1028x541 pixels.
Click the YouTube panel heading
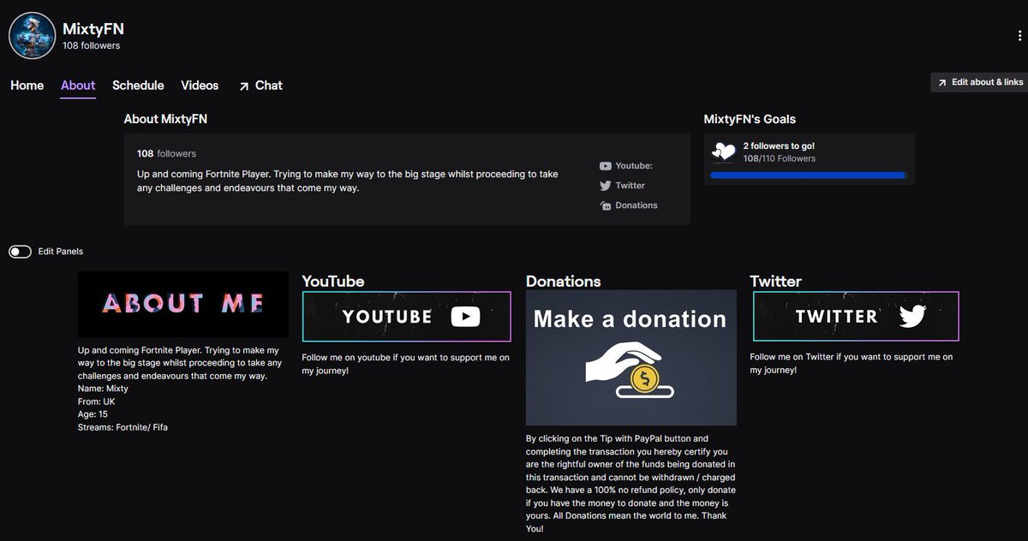[333, 281]
